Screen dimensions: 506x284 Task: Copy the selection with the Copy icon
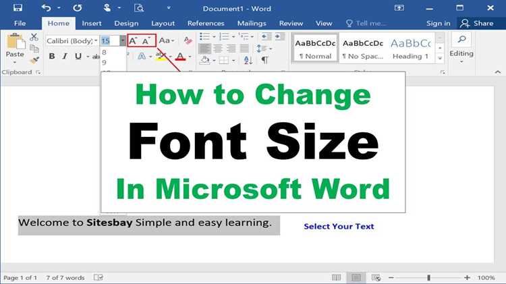click(34, 49)
